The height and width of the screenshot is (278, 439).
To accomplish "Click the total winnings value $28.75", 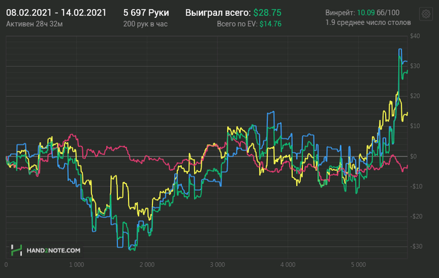I will click(267, 13).
